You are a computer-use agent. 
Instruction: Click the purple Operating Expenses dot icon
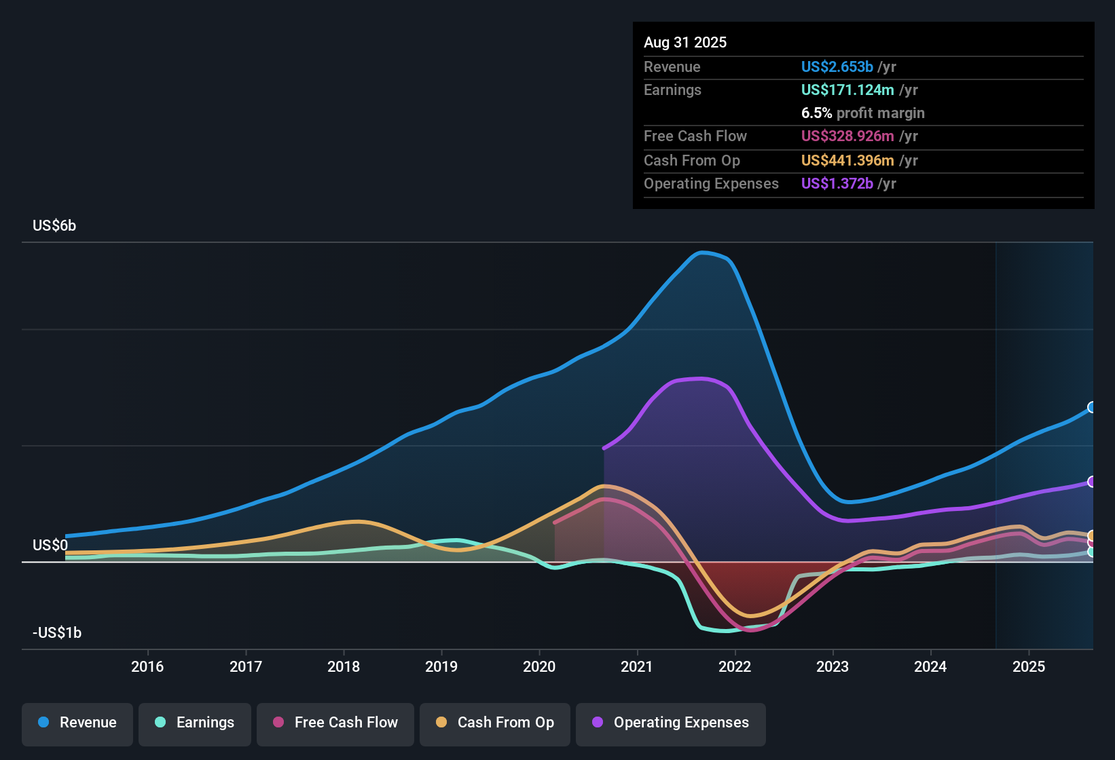tap(596, 723)
